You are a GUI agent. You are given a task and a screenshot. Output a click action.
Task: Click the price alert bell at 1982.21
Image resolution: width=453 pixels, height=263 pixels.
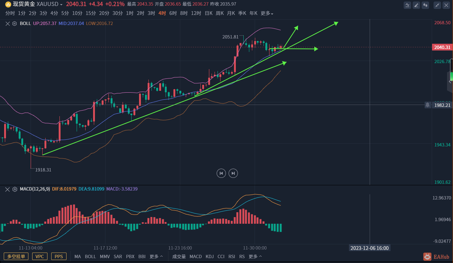pos(427,105)
